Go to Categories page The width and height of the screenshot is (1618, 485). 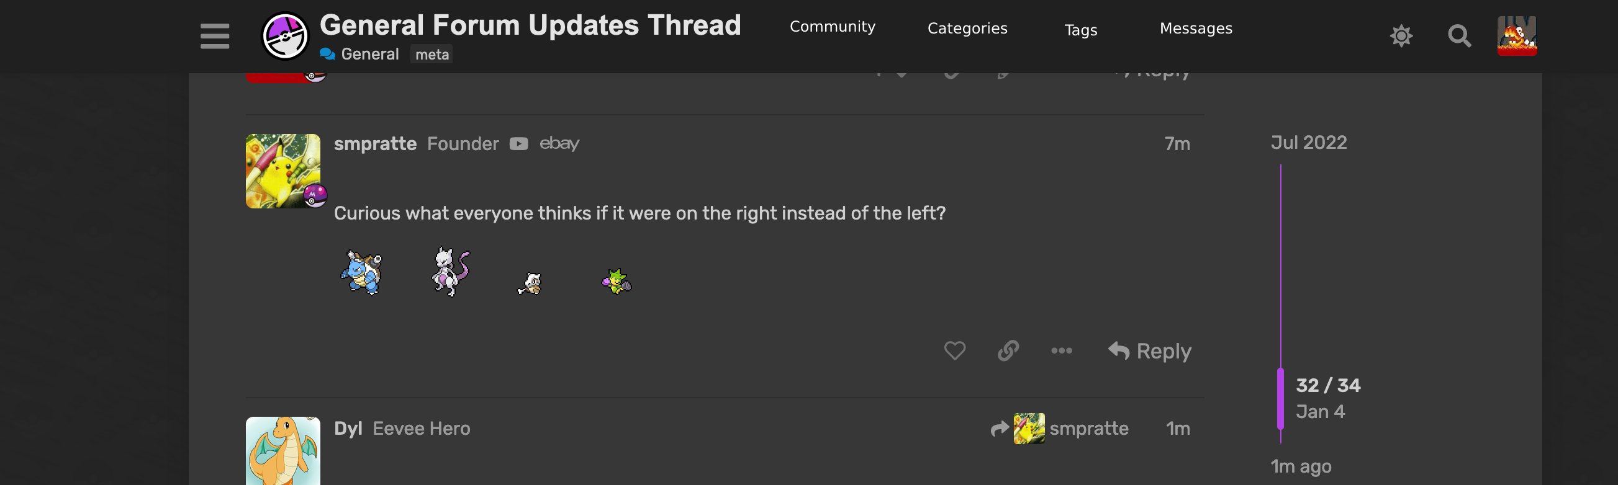pos(967,29)
